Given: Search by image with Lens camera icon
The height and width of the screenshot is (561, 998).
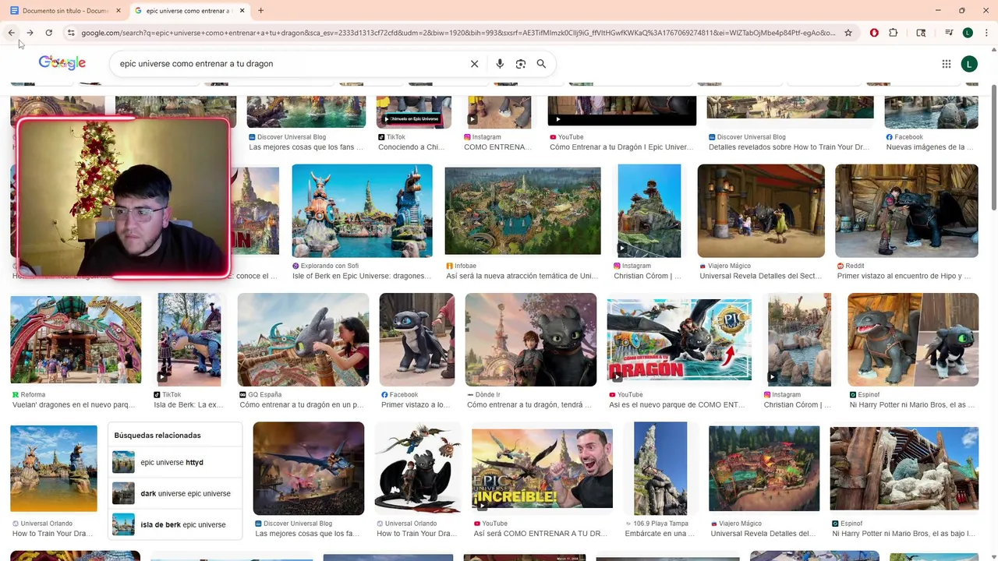Looking at the screenshot, I should 521,64.
